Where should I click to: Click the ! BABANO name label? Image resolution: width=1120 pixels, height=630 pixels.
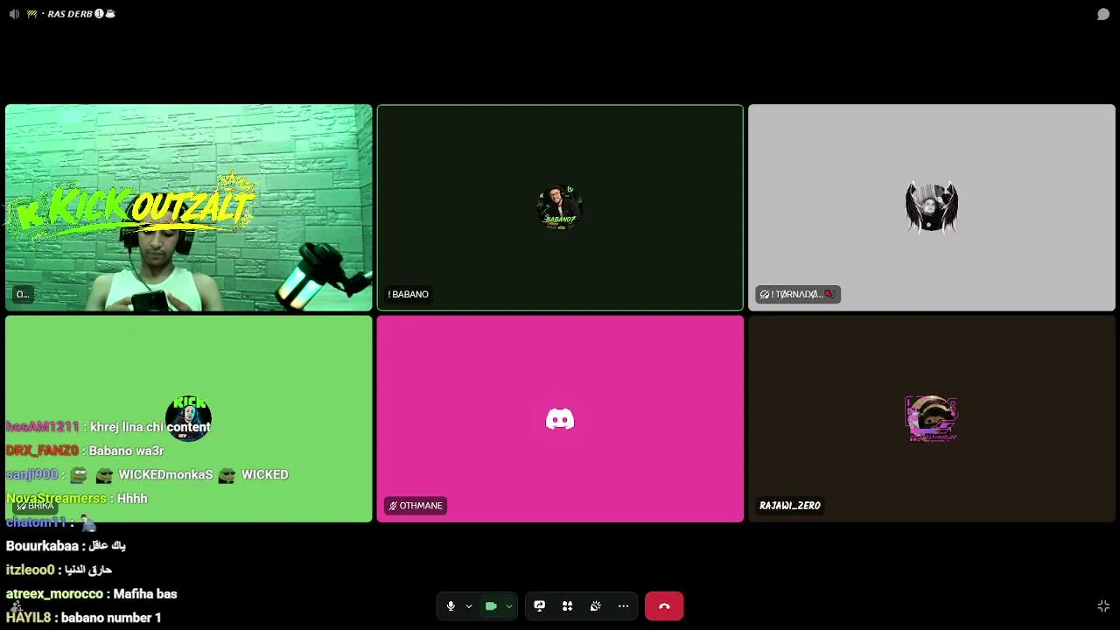408,294
